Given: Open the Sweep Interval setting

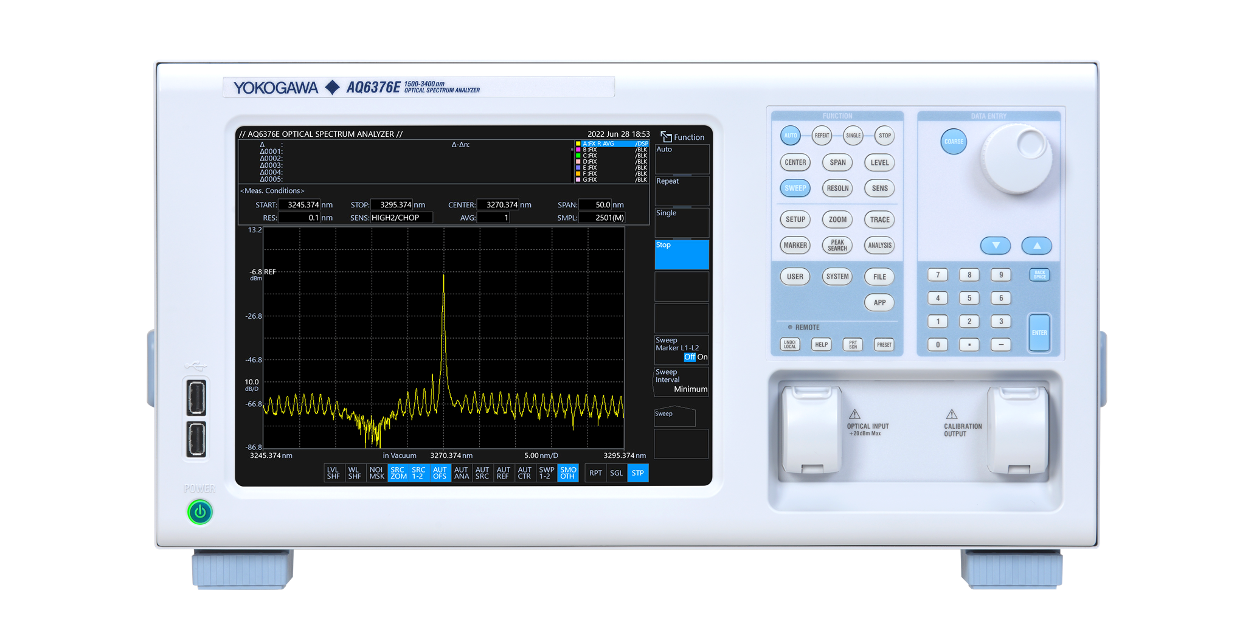Looking at the screenshot, I should click(x=681, y=381).
